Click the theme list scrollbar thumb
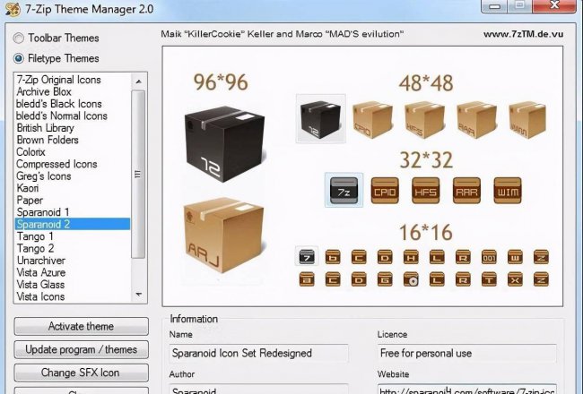583x394 pixels. pyautogui.click(x=138, y=174)
